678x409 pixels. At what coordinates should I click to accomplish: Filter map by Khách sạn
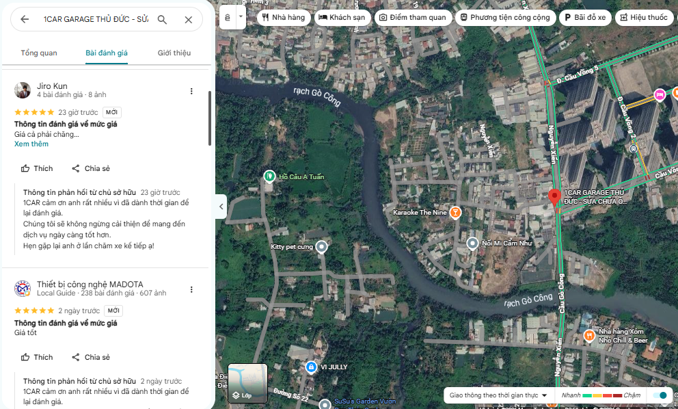[342, 17]
